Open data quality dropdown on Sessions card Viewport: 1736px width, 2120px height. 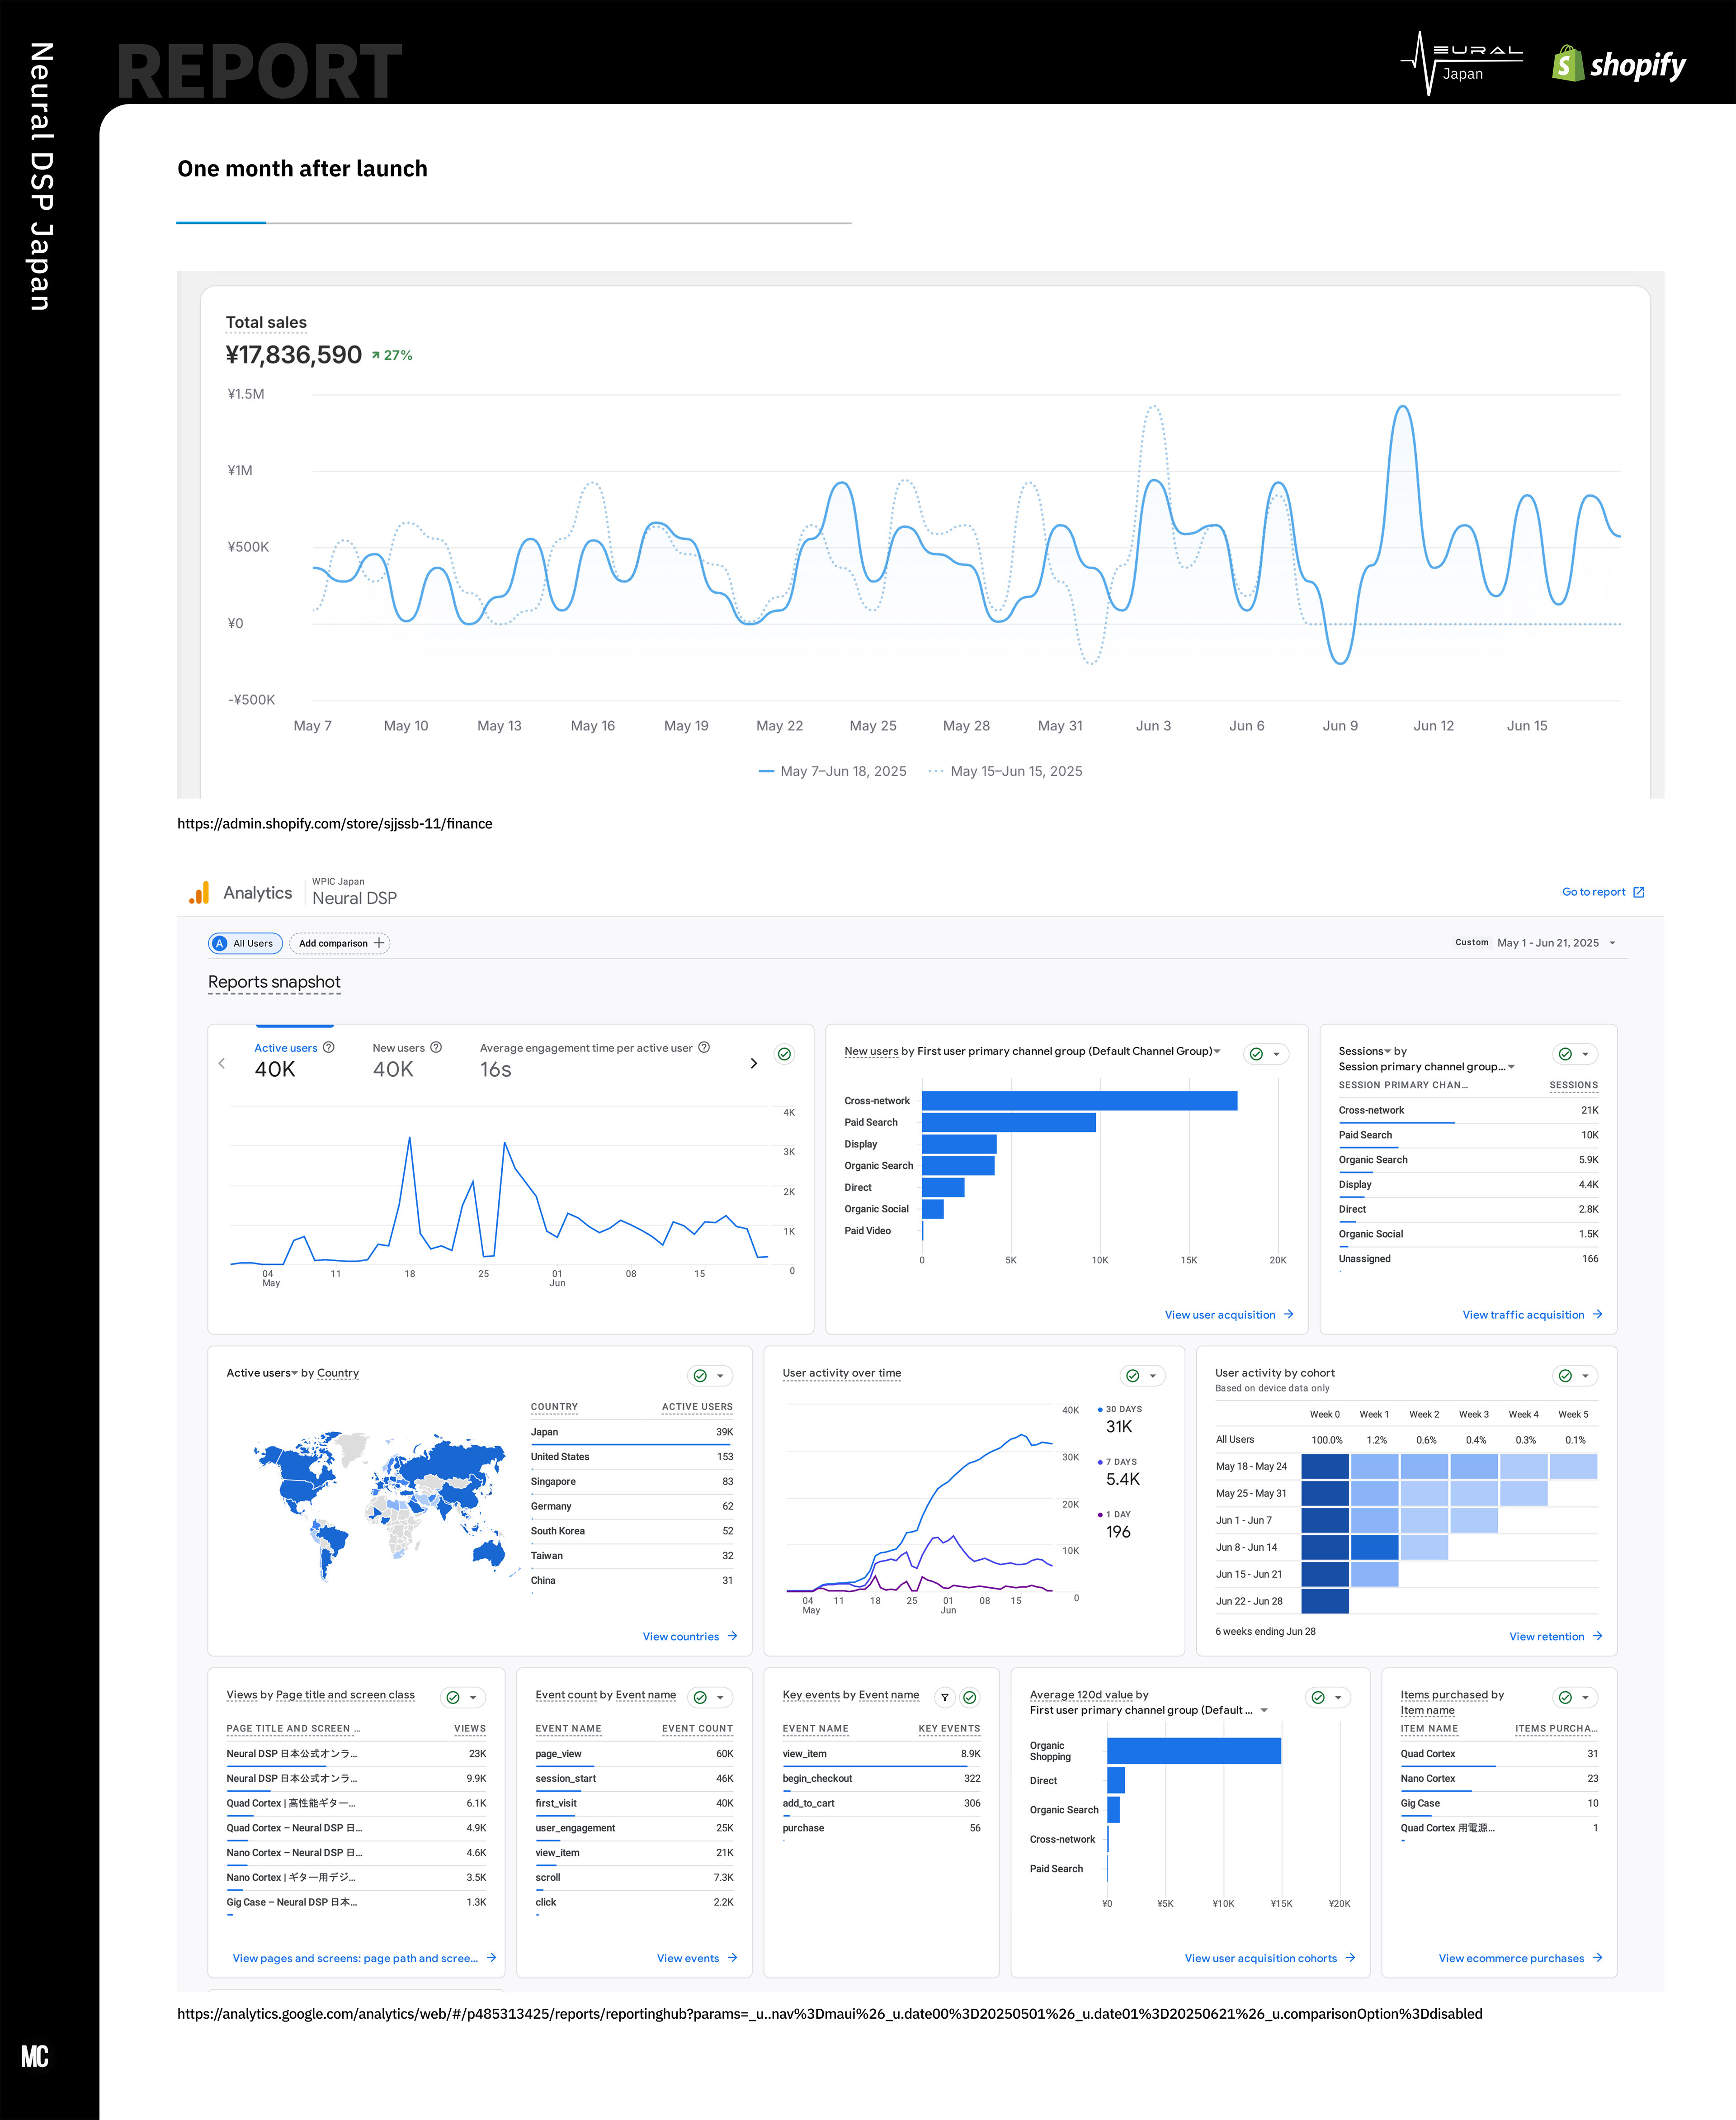[x=1576, y=1055]
